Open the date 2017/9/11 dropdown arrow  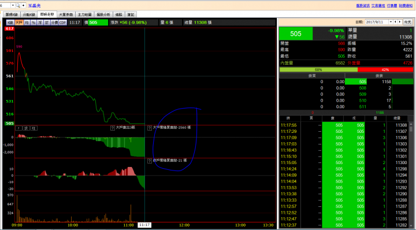(x=391, y=22)
